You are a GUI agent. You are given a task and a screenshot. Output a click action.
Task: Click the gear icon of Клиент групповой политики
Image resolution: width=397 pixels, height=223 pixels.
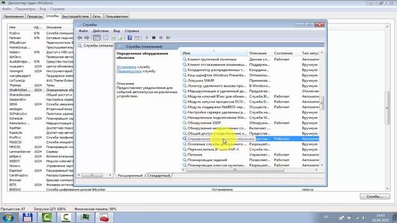pos(185,59)
